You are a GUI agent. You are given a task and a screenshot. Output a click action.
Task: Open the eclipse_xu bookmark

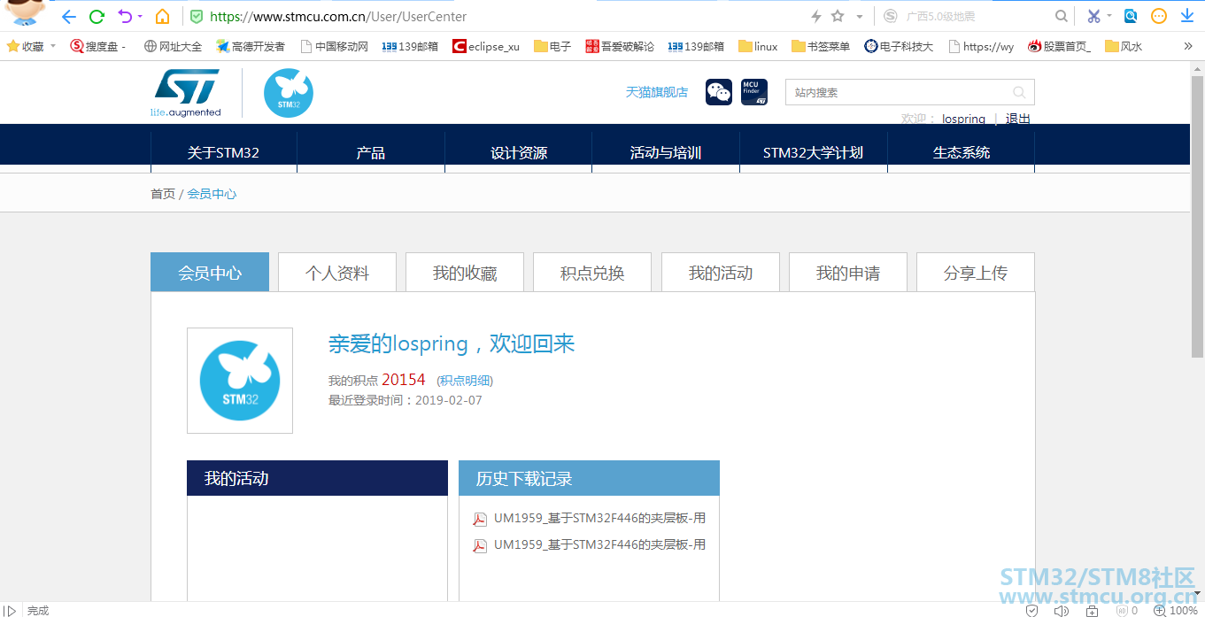pos(486,46)
